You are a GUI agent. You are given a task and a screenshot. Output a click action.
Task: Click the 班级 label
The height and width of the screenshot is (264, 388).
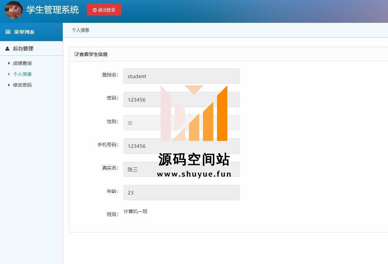[x=113, y=214]
